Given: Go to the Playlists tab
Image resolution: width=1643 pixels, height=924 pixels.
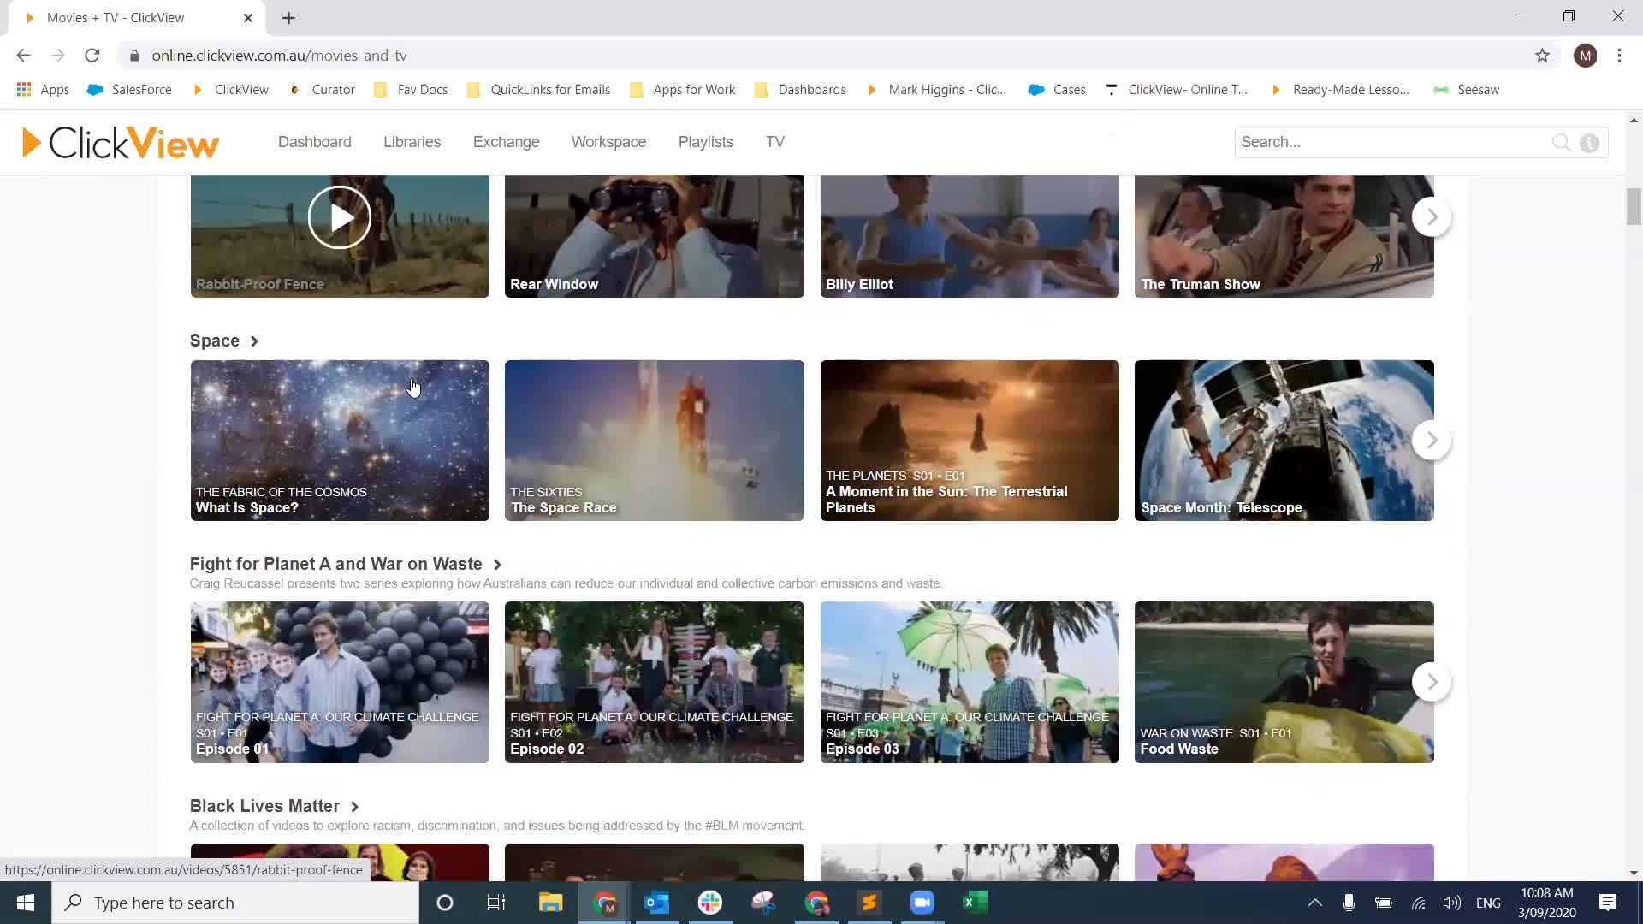Looking at the screenshot, I should (x=705, y=142).
